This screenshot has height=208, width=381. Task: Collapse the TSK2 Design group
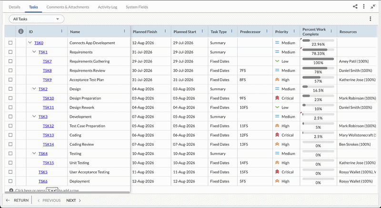pyautogui.click(x=34, y=88)
